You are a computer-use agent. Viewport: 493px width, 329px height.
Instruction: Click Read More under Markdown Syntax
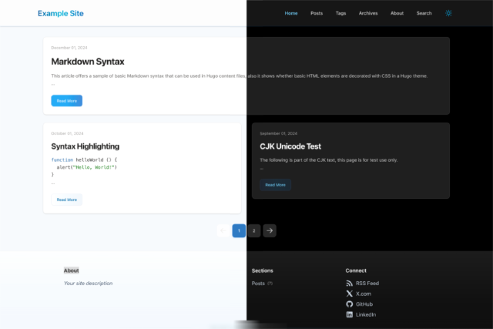click(66, 101)
